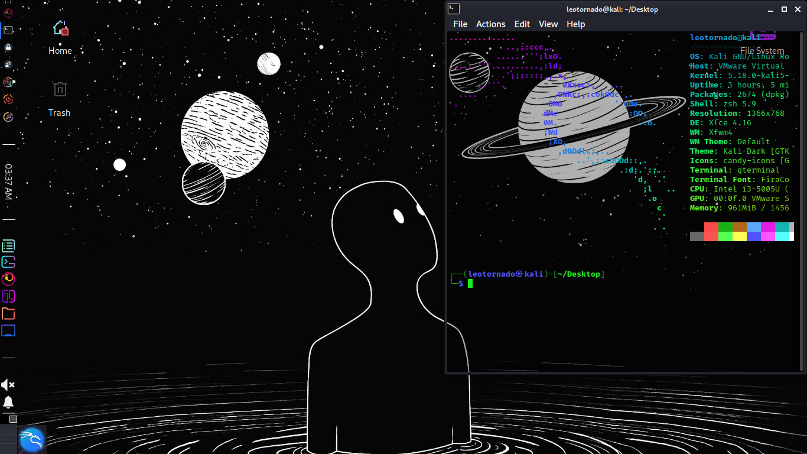Click the blue monitor icon in panel

[8, 331]
